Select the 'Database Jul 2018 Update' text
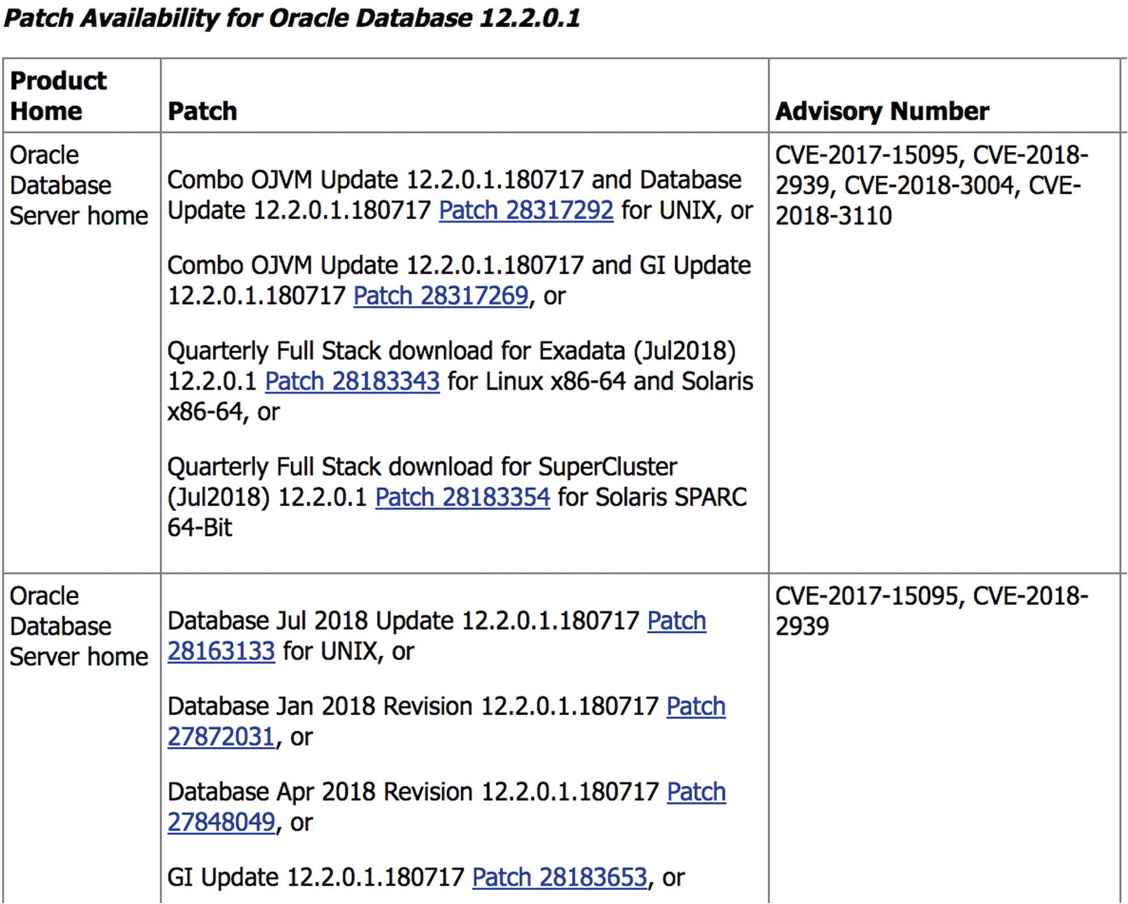Viewport: 1128px width, 904px height. (x=311, y=621)
